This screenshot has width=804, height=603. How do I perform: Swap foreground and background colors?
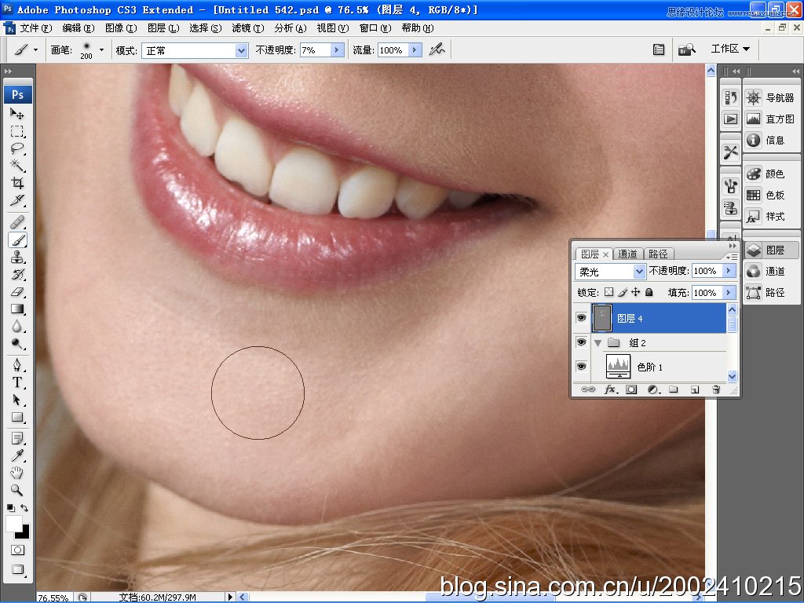tap(24, 508)
